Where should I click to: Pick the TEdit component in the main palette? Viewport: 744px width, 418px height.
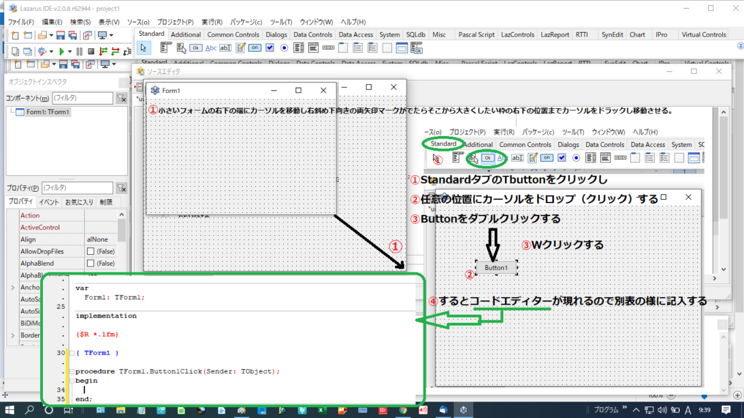click(225, 48)
